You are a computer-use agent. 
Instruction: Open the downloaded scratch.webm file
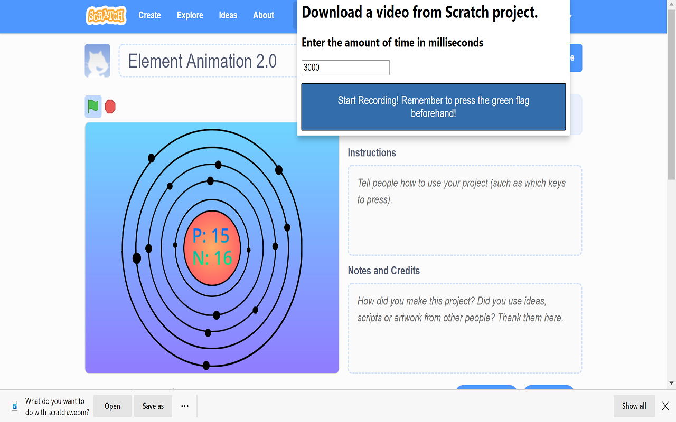click(112, 406)
